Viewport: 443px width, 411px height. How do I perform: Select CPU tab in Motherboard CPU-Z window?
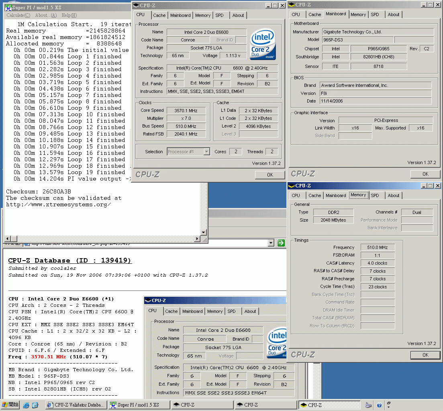click(296, 14)
